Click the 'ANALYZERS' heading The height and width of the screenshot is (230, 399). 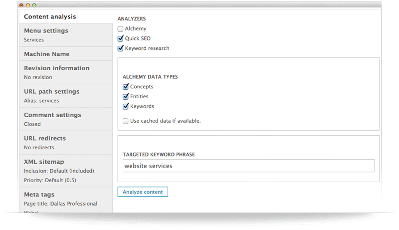132,19
